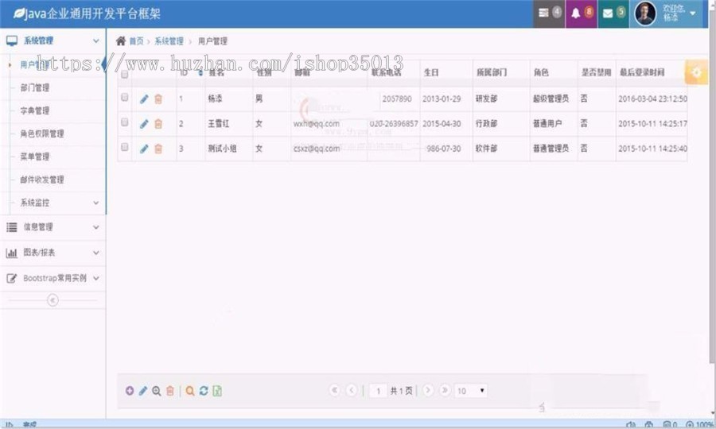Viewport: 716px width, 429px height.
Task: Click the Java企业通用开发平台框架 logo title
Action: [x=87, y=14]
